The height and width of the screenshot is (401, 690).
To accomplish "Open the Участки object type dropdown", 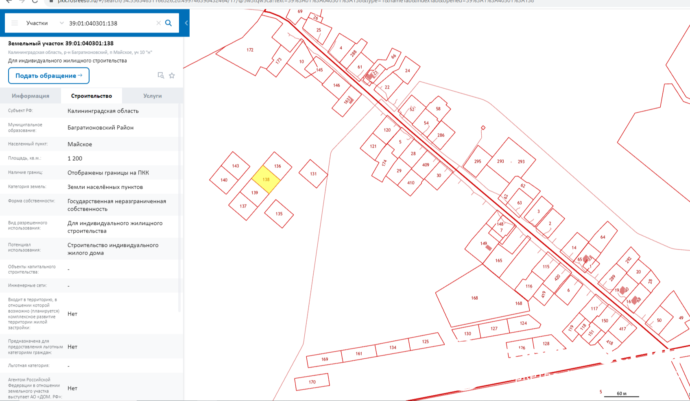I will click(x=44, y=23).
